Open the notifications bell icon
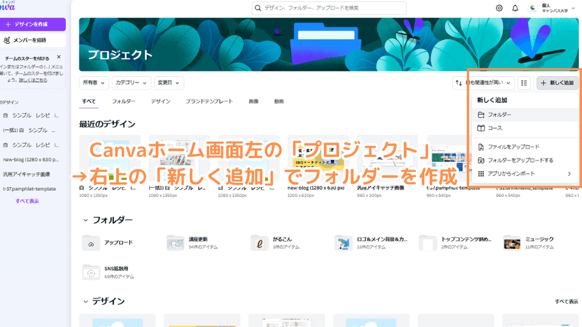Image resolution: width=582 pixels, height=327 pixels. point(515,8)
